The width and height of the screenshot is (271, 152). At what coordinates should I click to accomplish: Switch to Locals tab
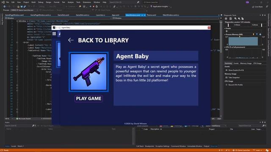[x=14, y=146]
